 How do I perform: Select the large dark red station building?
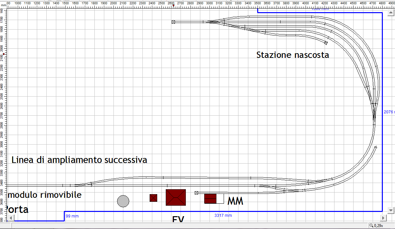tap(176, 197)
